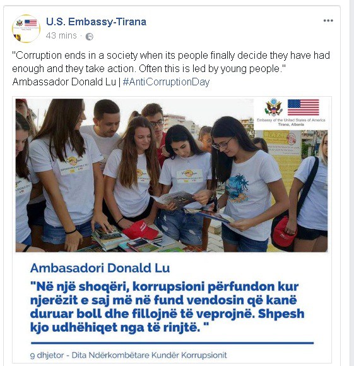Image resolution: width=354 pixels, height=366 pixels.
Task: Click the "9 dhjetor" caption line
Action: pos(128,355)
